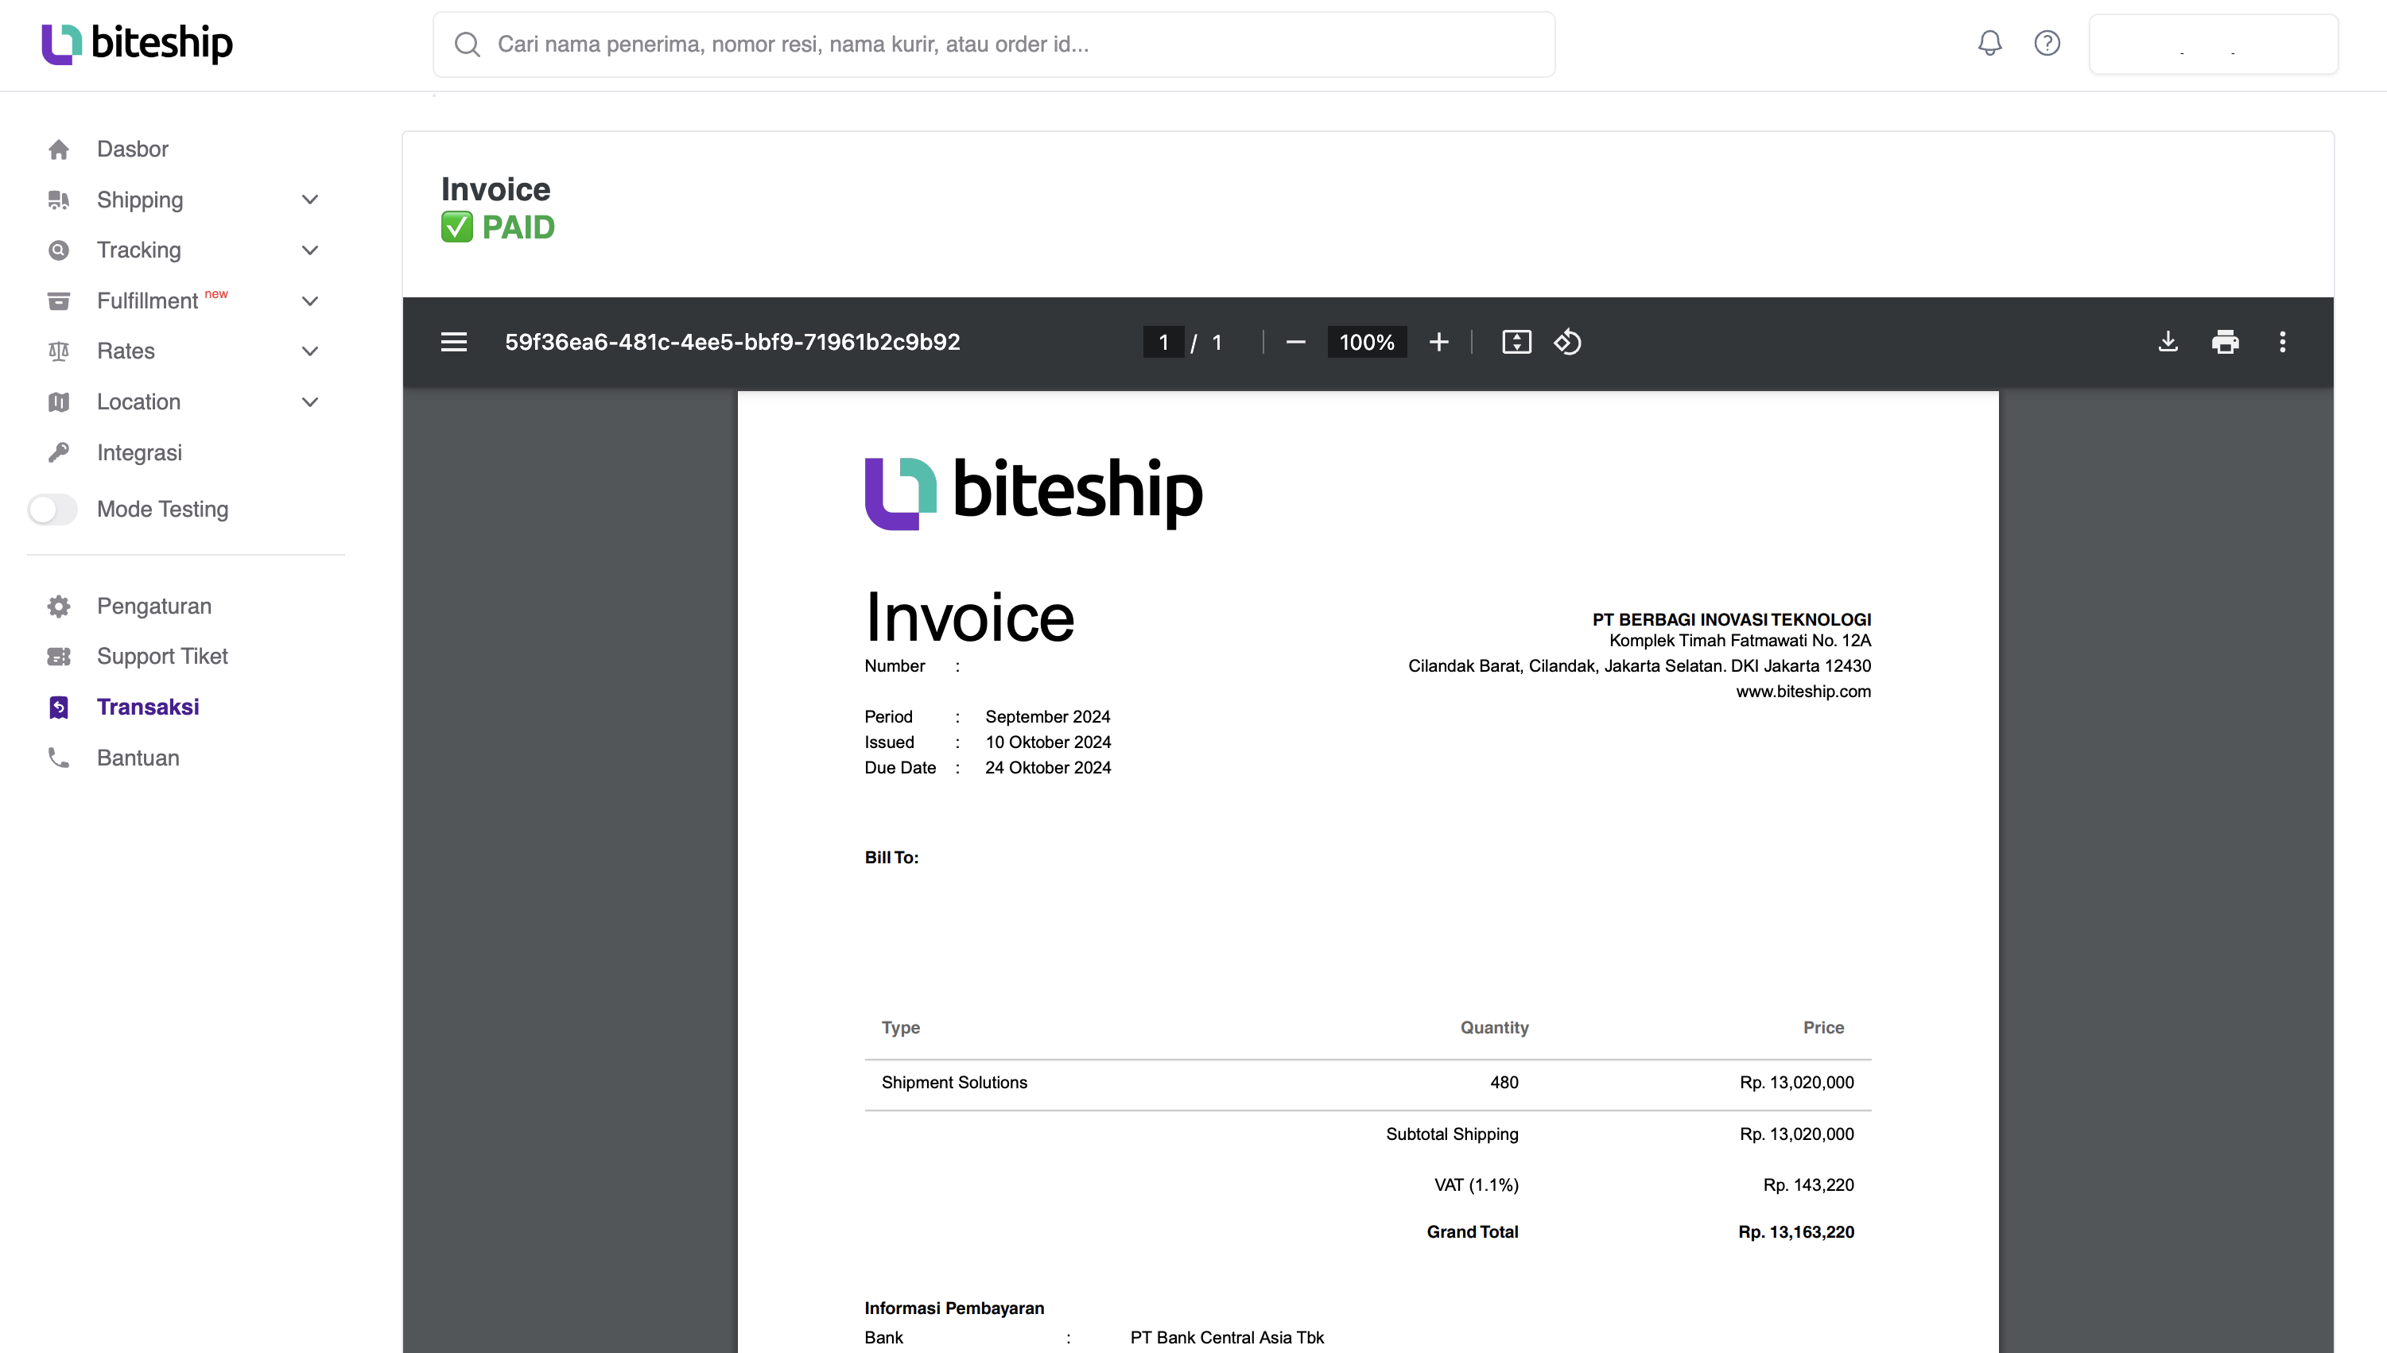Click the quantity value 480
The width and height of the screenshot is (2387, 1353).
(1504, 1083)
